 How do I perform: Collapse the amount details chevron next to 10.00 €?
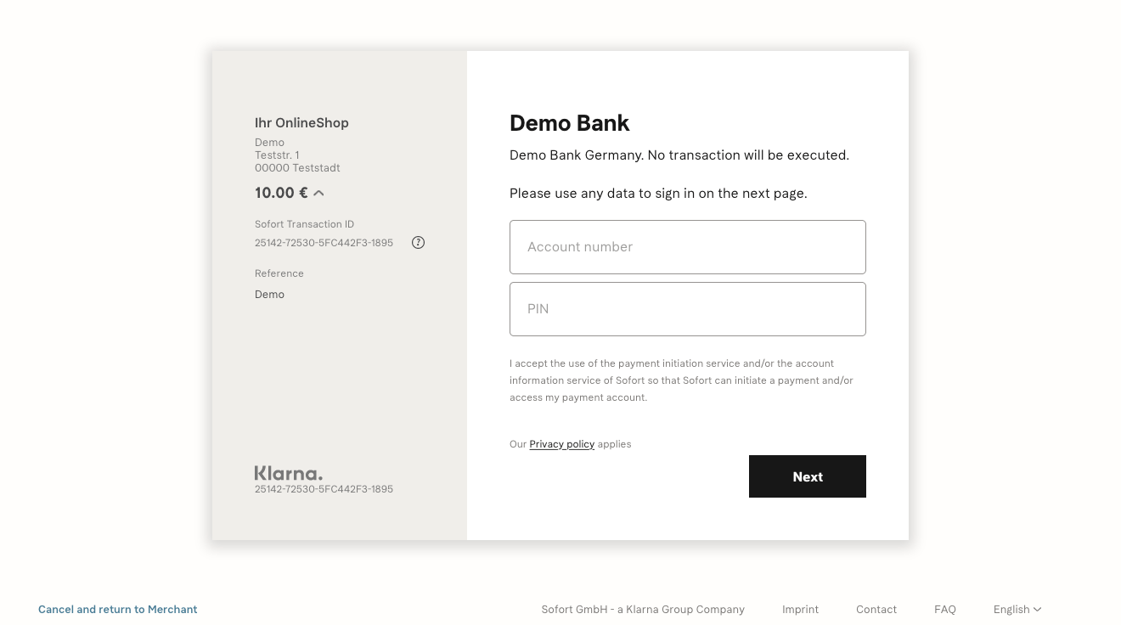[x=318, y=194]
